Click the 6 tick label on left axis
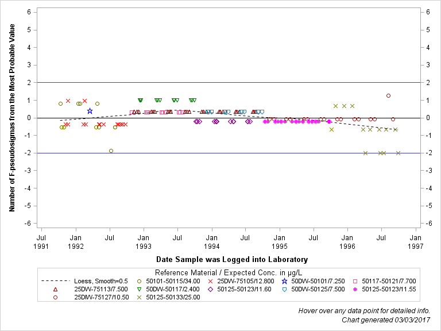Screen dimensions: 441x331 point(29,12)
